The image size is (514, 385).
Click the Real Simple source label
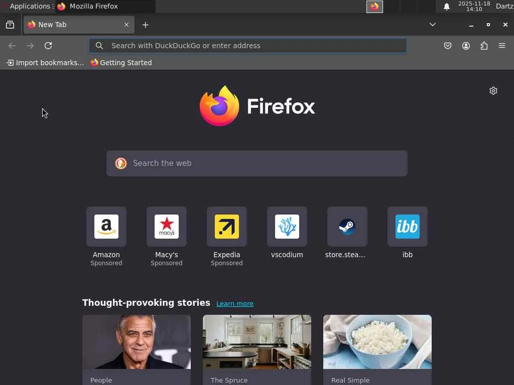[x=350, y=380]
